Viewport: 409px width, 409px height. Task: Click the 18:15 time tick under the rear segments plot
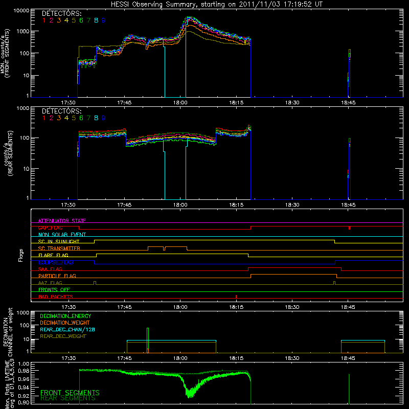click(x=236, y=205)
